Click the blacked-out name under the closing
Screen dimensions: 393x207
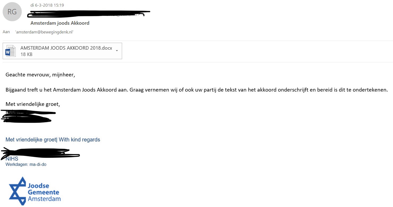point(28,117)
